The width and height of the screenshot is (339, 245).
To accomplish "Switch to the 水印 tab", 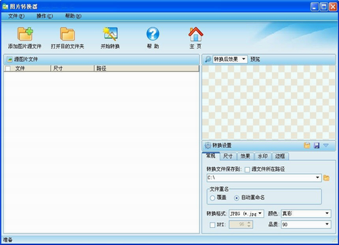I will tap(262, 156).
